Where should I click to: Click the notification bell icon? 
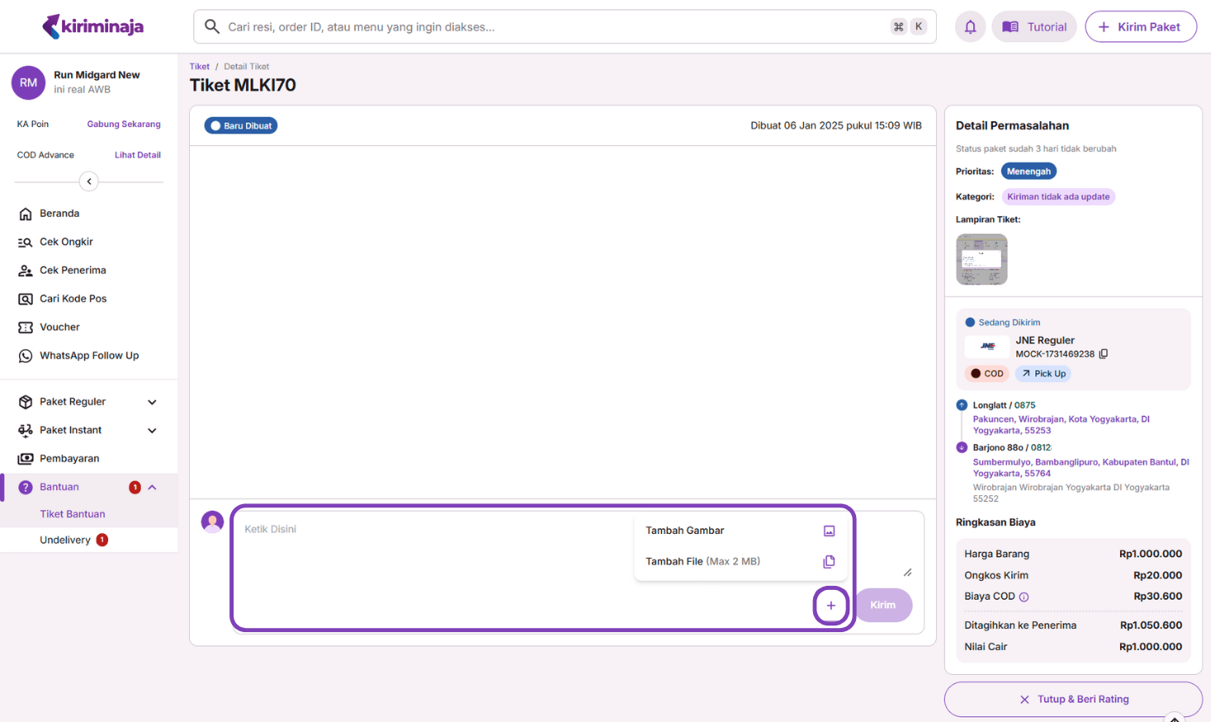click(x=970, y=27)
